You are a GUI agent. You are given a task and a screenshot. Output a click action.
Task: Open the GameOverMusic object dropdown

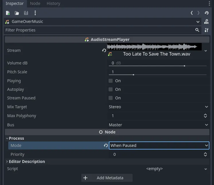[198, 22]
